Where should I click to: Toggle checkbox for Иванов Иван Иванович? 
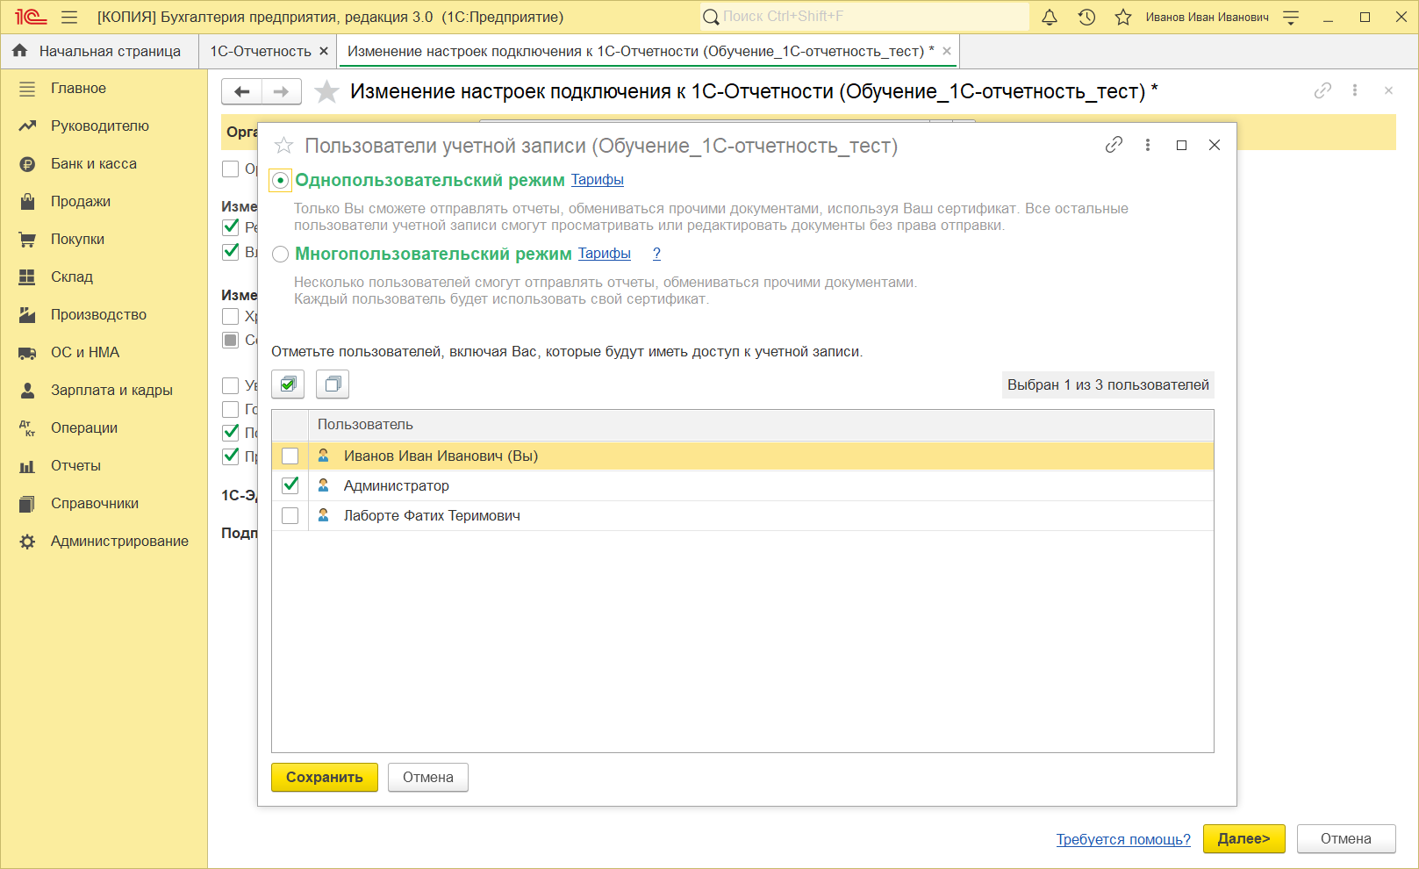point(290,456)
